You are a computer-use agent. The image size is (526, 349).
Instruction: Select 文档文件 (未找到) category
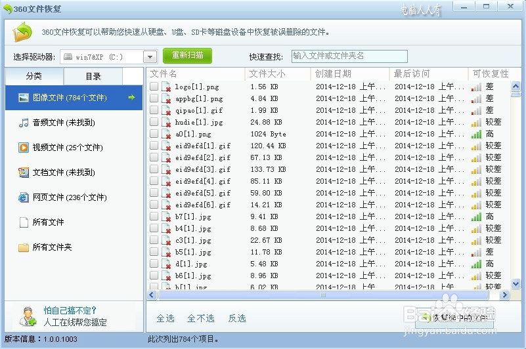click(x=74, y=173)
